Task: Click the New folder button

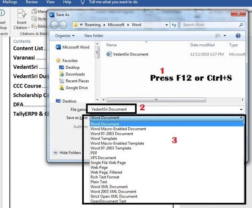Action: [x=94, y=36]
